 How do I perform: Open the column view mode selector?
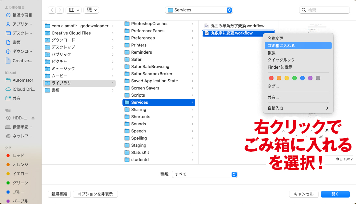(x=73, y=10)
